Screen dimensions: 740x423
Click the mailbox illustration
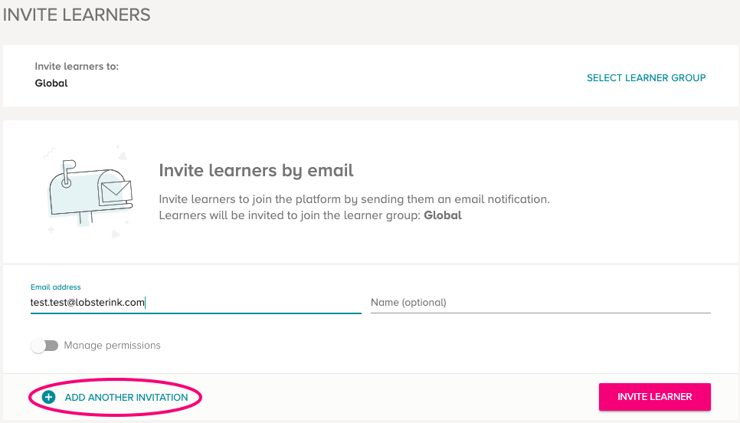89,192
